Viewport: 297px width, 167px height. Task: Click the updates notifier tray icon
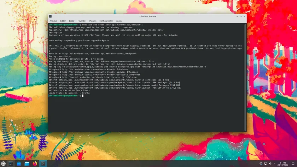point(261,163)
